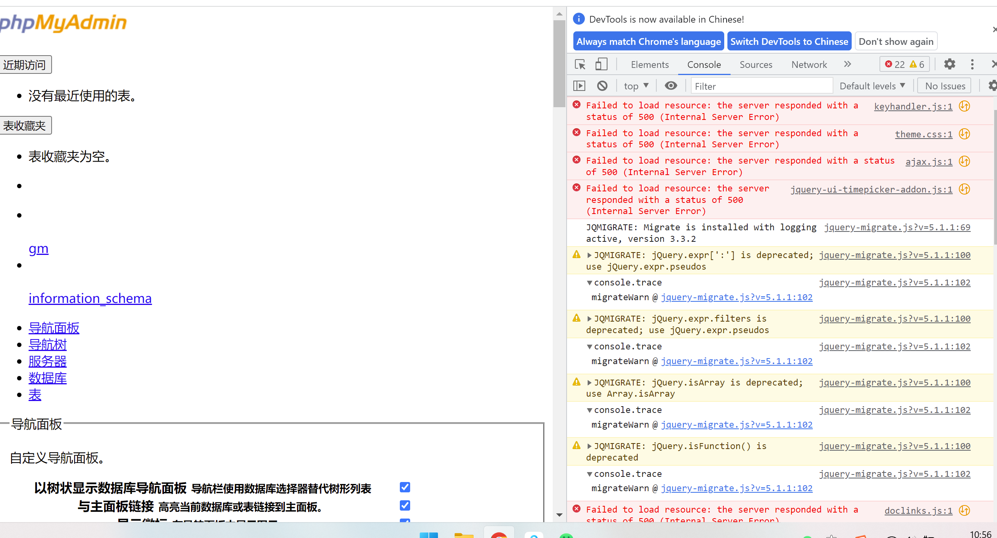Show more DevTools tabs with the chevron
The image size is (997, 538).
coord(847,64)
